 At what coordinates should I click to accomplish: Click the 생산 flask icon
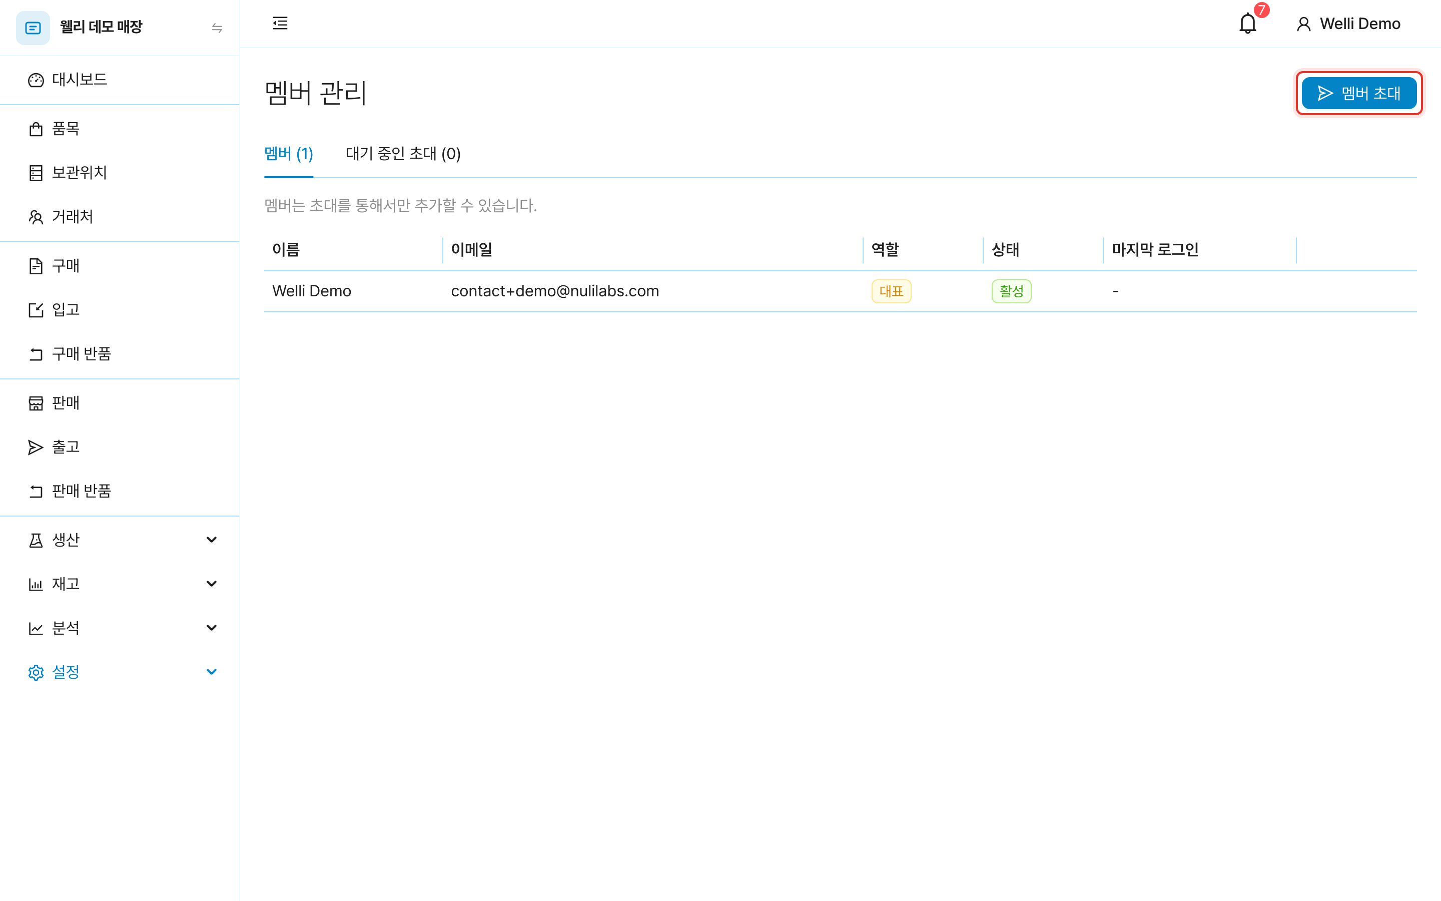coord(36,540)
